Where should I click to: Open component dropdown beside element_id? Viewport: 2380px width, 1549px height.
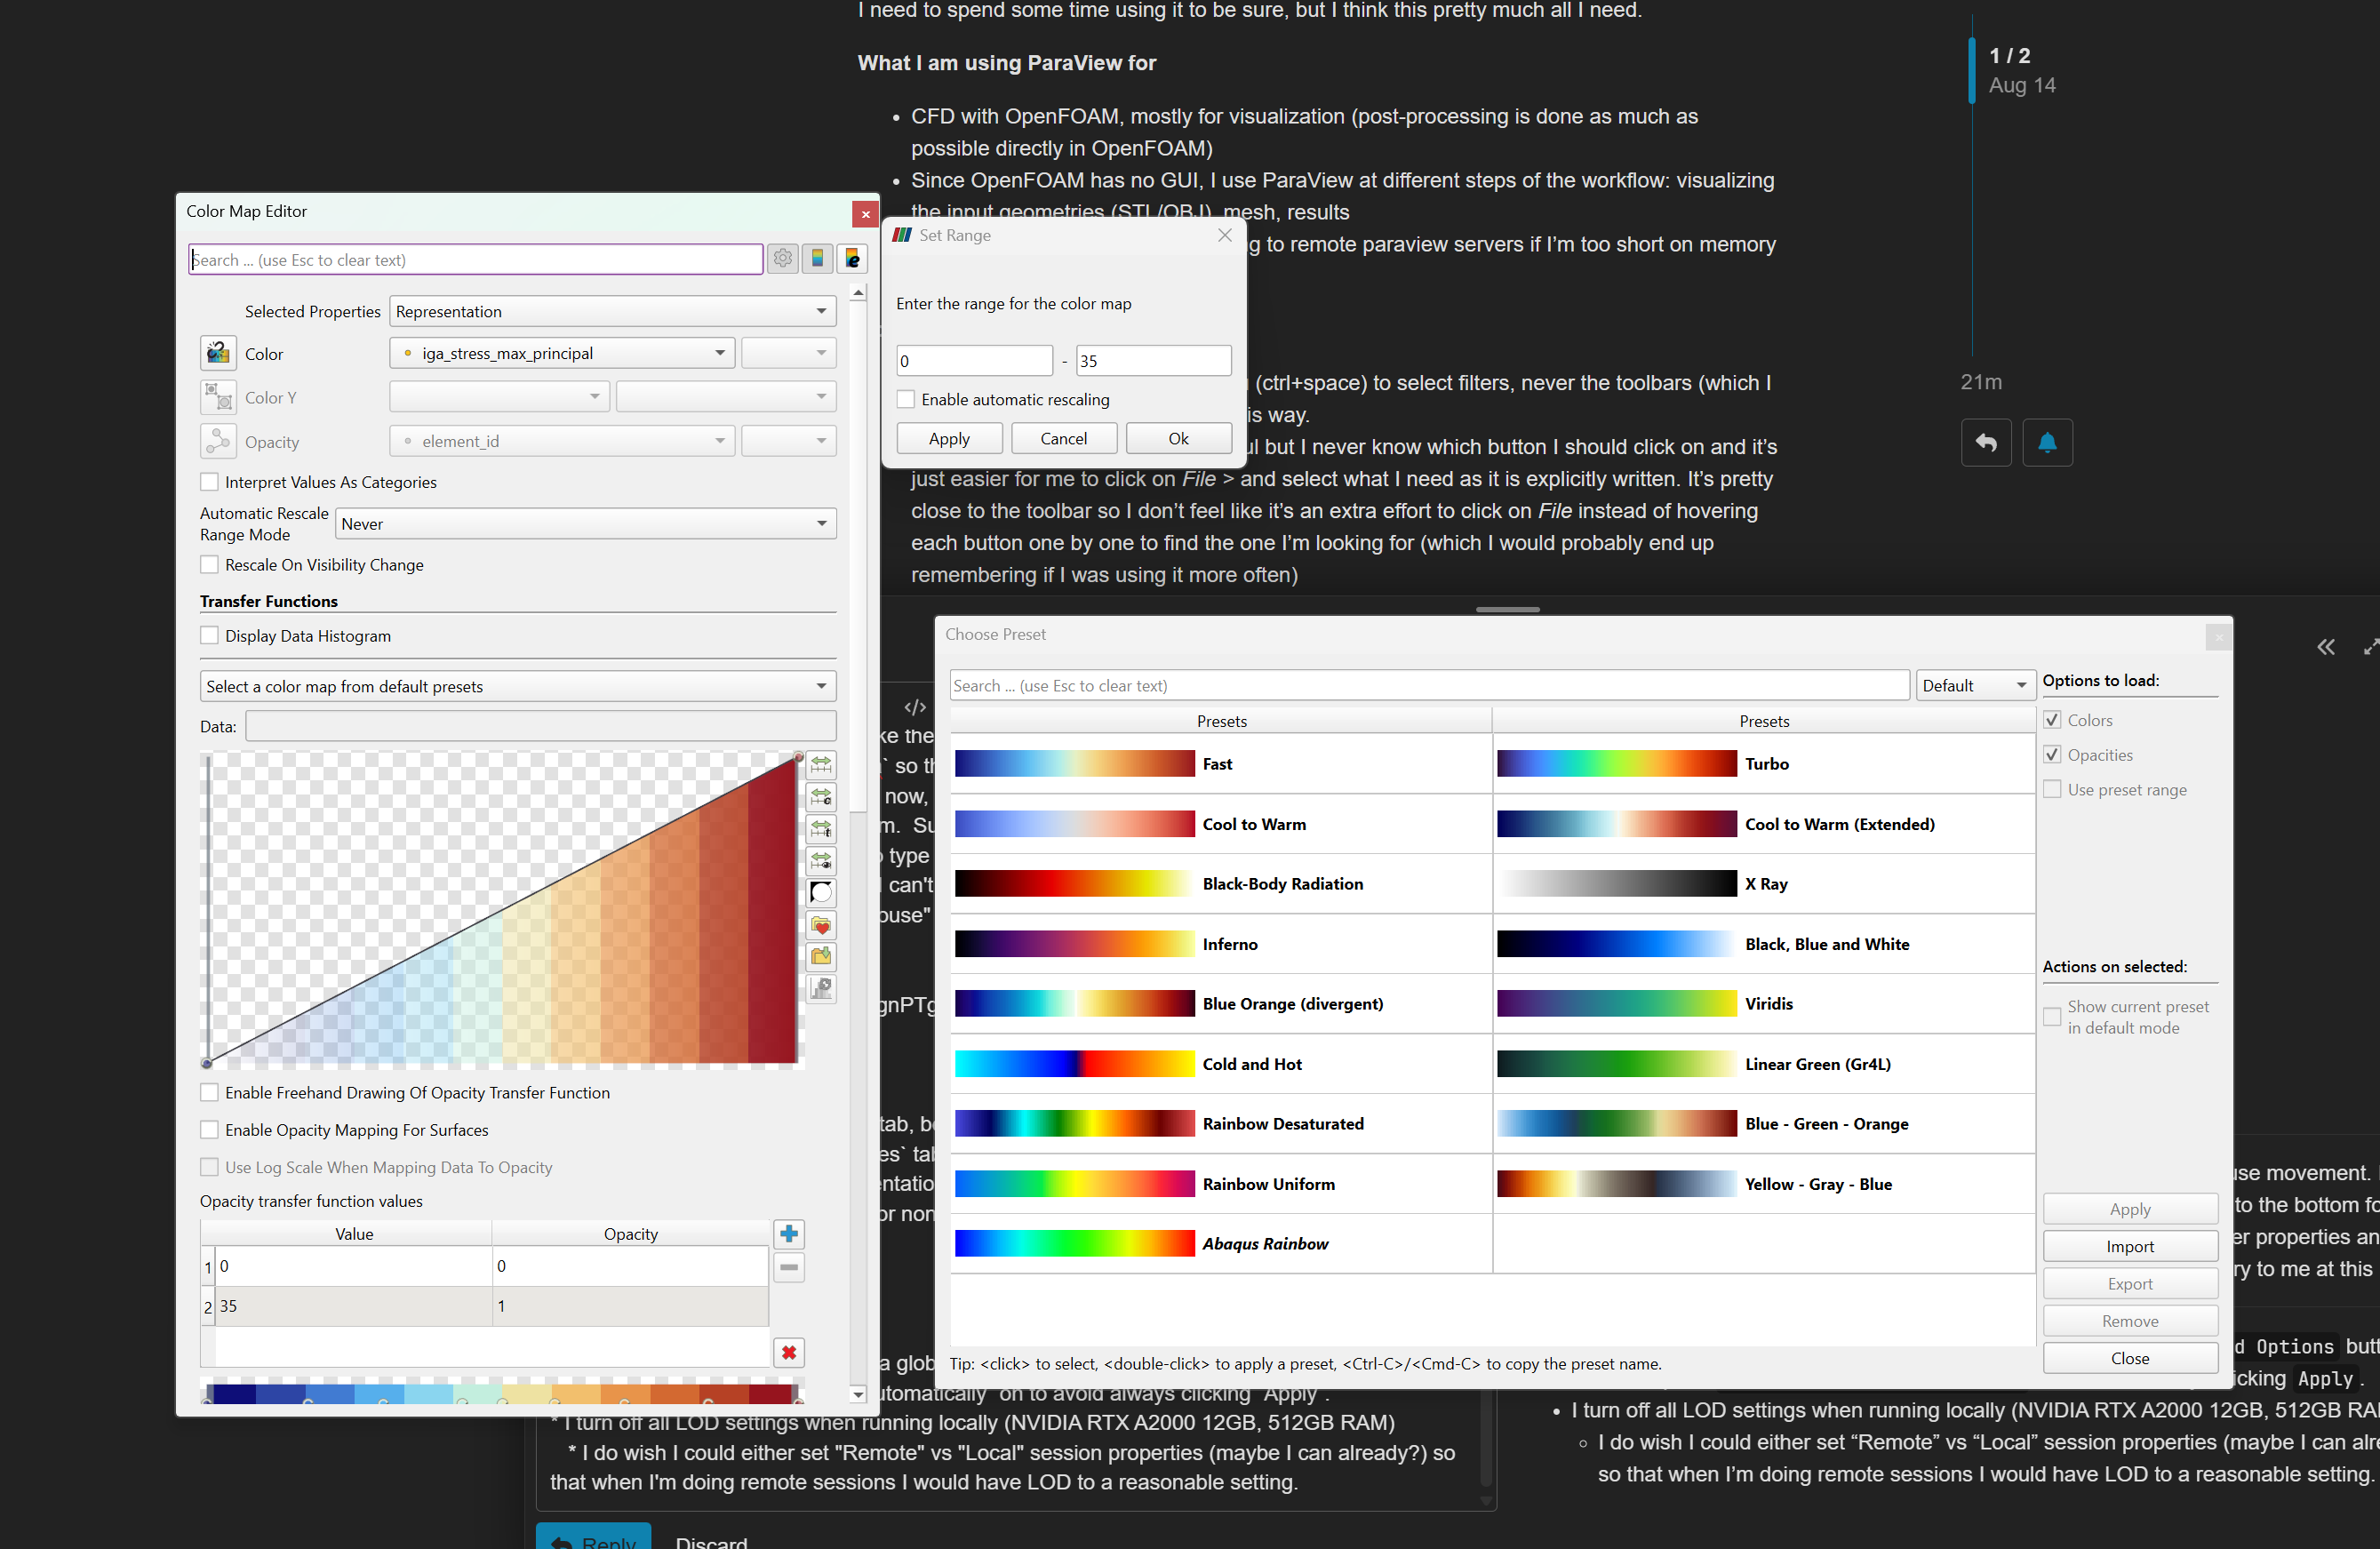coord(788,441)
